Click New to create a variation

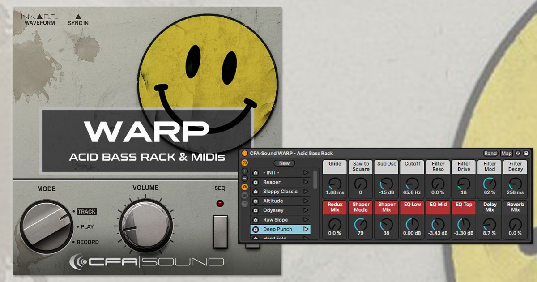(x=284, y=163)
